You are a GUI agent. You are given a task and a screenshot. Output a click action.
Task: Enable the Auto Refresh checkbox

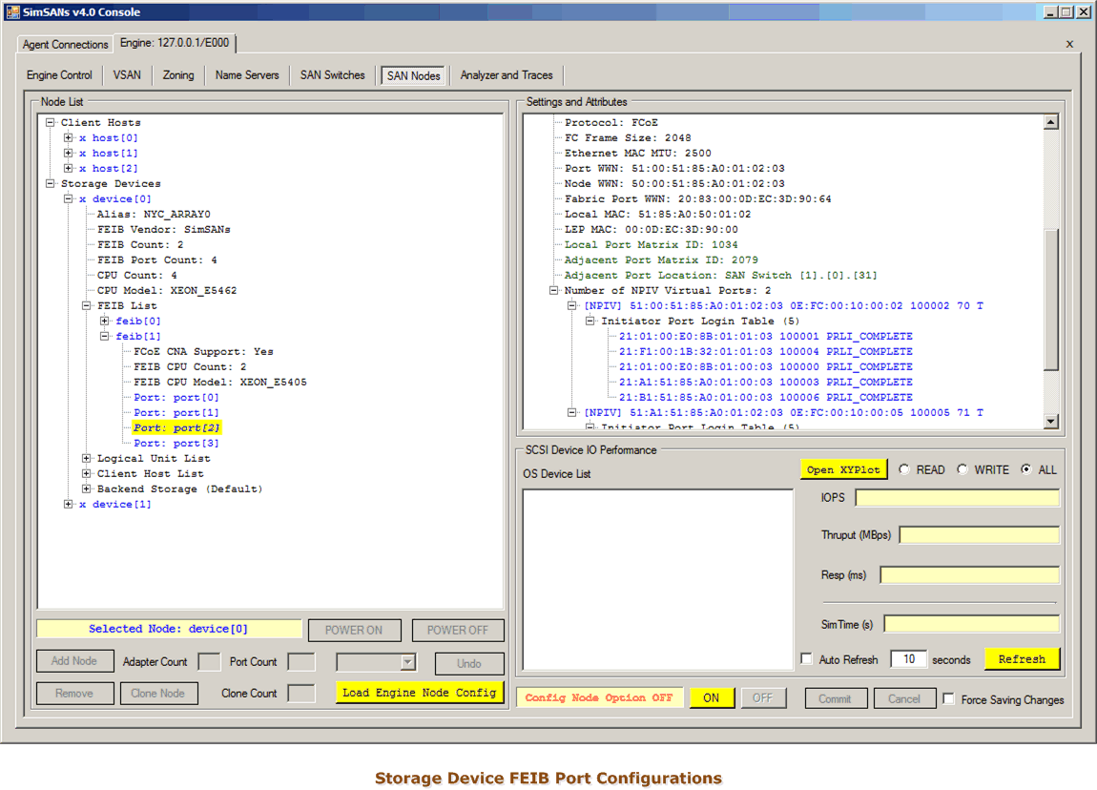[x=807, y=659]
